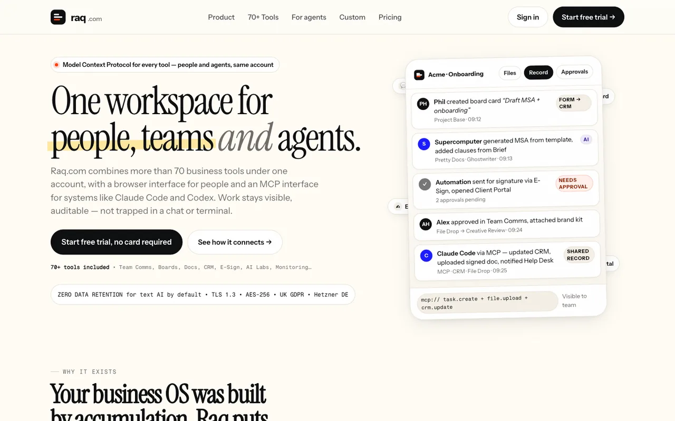Image resolution: width=675 pixels, height=421 pixels.
Task: Click the header Start free trial button
Action: [x=589, y=17]
